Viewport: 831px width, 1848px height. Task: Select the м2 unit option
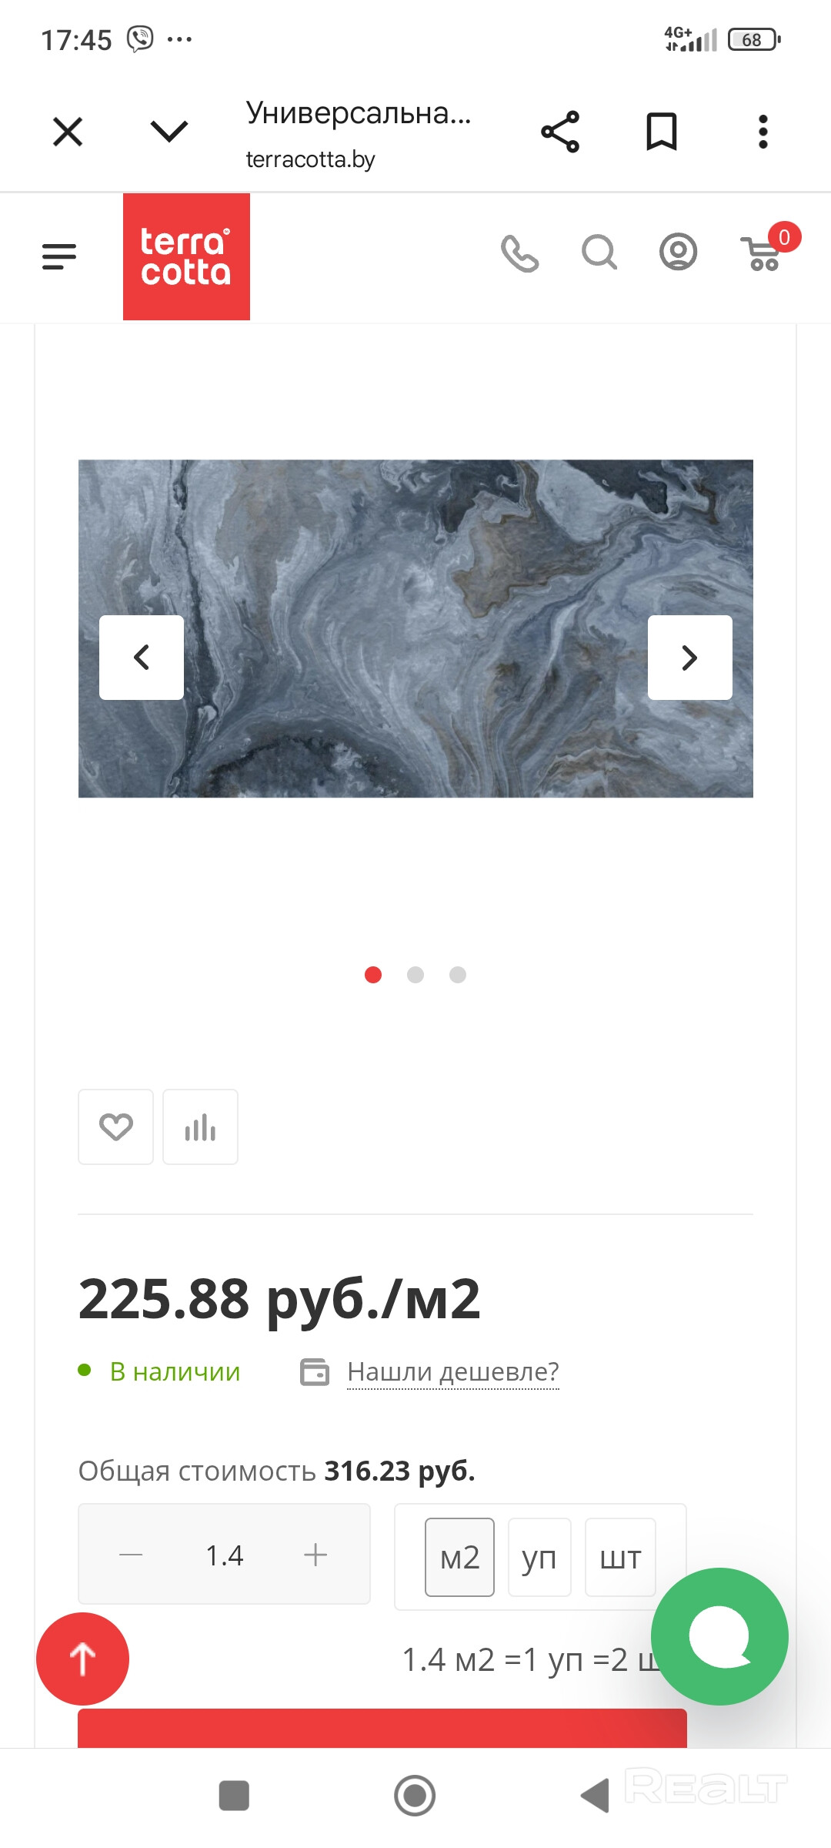click(459, 1557)
